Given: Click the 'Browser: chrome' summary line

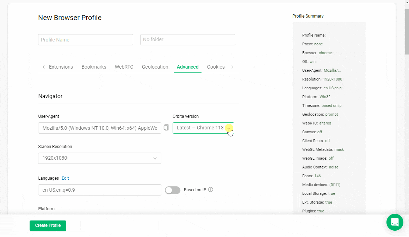Looking at the screenshot, I should pyautogui.click(x=317, y=53).
